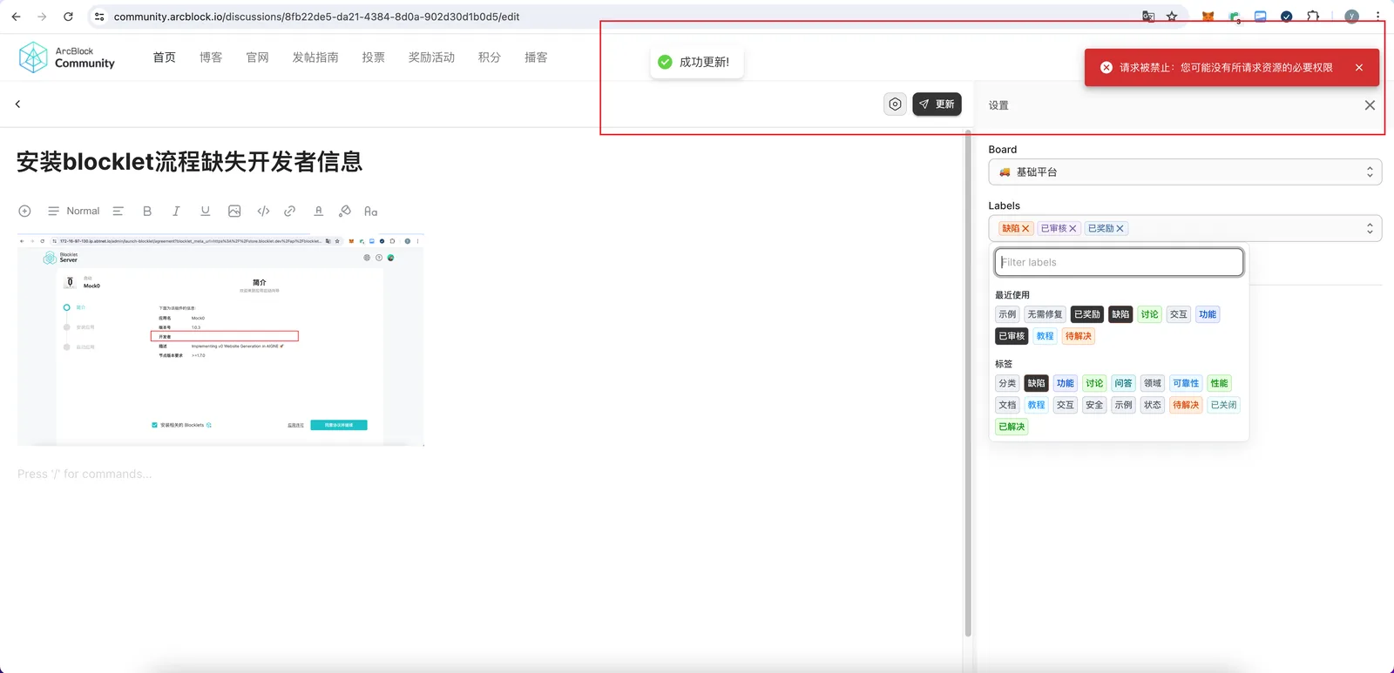Viewport: 1394px width, 673px height.
Task: Dismiss the red 请求被禁止 error toast
Action: coord(1359,68)
